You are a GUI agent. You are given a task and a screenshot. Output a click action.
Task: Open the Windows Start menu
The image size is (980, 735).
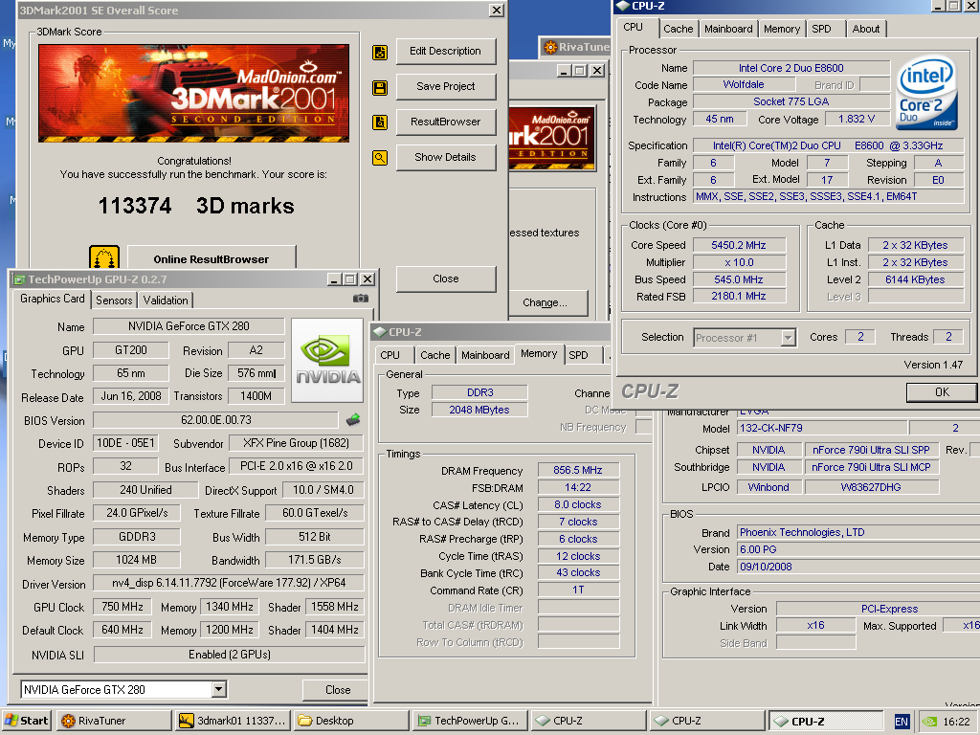tap(27, 721)
